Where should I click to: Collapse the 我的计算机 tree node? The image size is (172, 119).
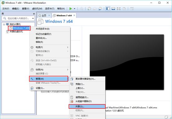pyautogui.click(x=4, y=24)
